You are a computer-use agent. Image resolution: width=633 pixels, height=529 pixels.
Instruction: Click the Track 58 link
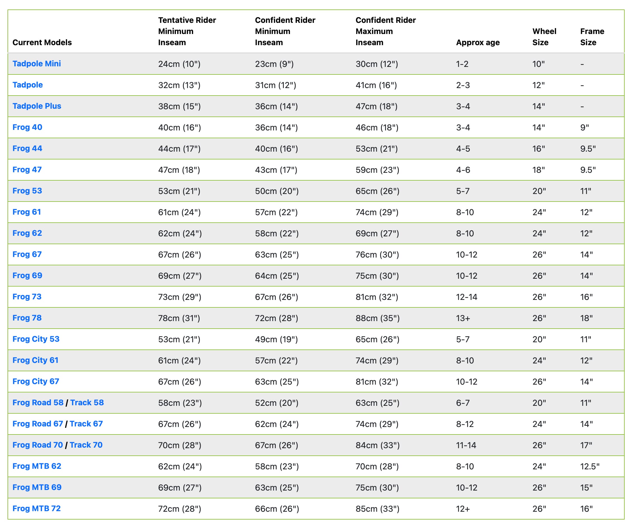[x=87, y=402]
